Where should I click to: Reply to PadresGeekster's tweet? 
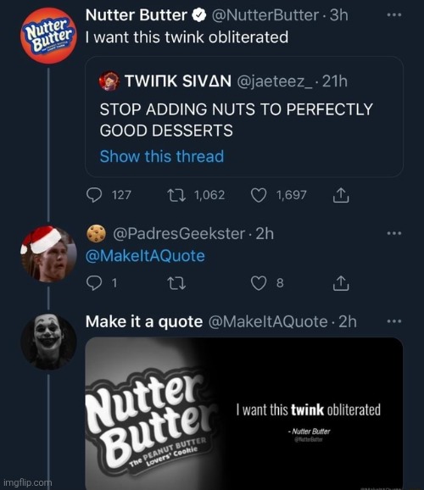pos(94,283)
